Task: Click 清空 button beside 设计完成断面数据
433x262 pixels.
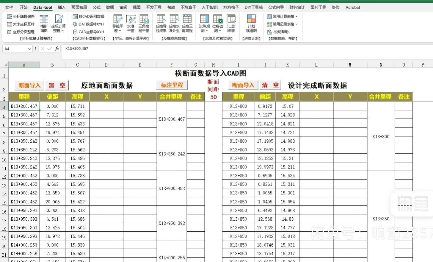Action: tap(270, 85)
